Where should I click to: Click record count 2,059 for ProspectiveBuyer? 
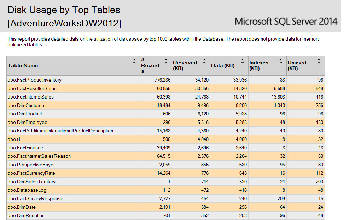165,165
